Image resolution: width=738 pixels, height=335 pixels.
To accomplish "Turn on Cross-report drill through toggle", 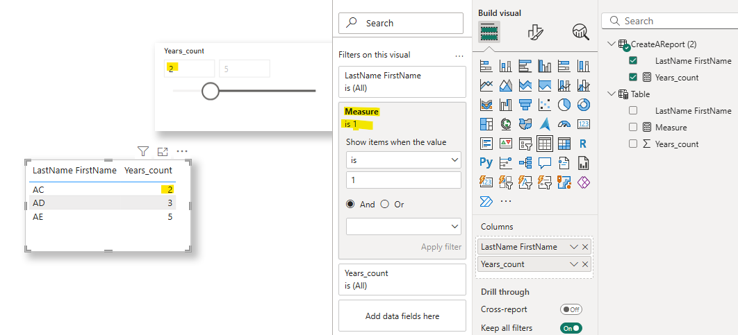I will tap(571, 309).
